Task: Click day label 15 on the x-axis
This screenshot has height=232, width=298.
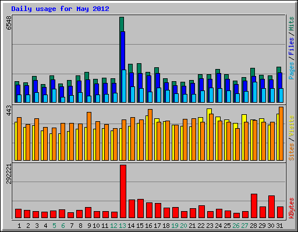Action: click(140, 226)
